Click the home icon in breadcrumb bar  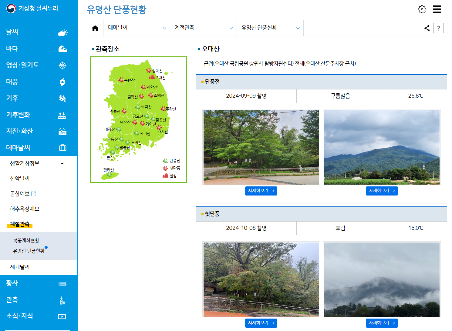(x=95, y=28)
